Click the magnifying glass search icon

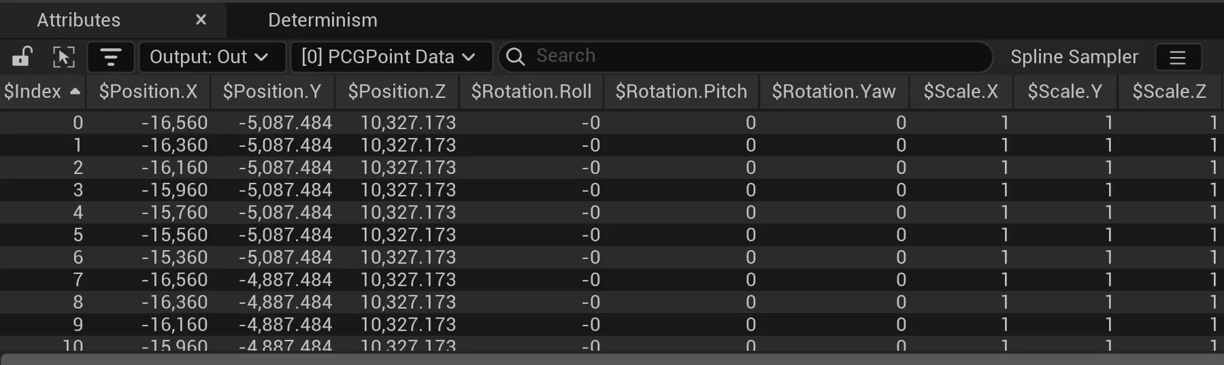pos(516,56)
